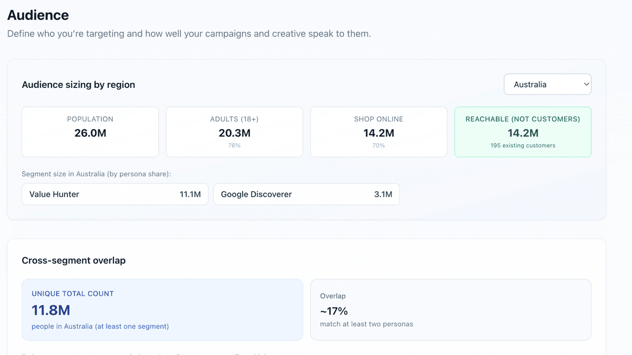632x355 pixels.
Task: Click the Unique Total Count 11.8M card
Action: 162,310
